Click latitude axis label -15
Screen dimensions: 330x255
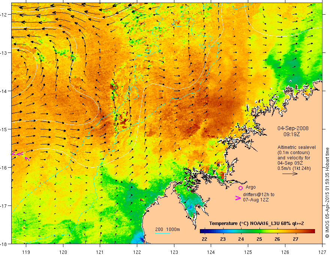tap(4, 129)
